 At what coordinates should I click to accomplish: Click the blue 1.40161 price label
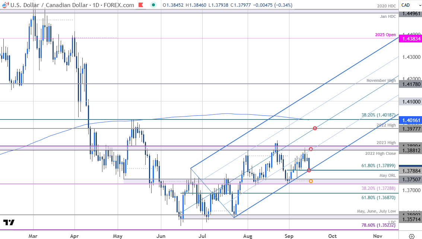click(410, 120)
